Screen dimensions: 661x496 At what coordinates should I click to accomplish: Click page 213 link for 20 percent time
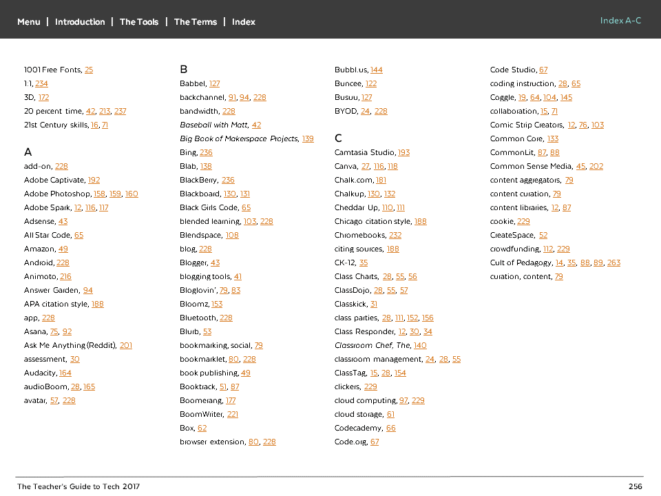(105, 112)
